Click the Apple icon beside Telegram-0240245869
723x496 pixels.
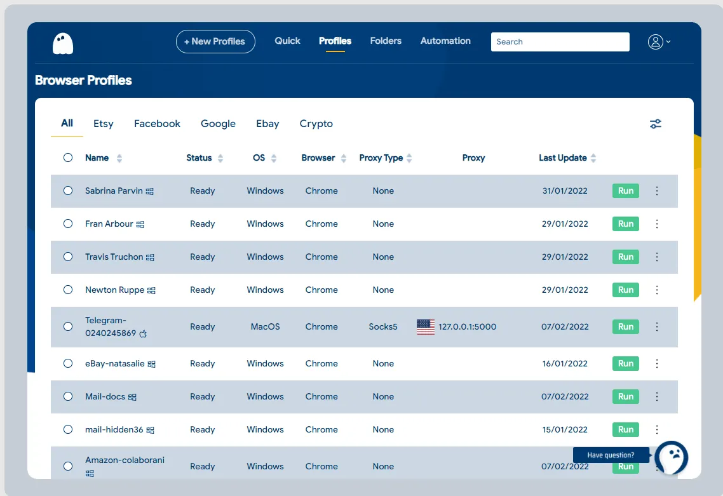coord(143,333)
